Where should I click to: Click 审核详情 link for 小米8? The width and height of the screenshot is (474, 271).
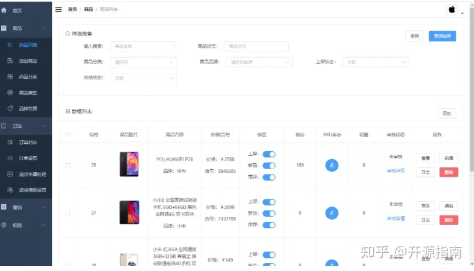[396, 219]
